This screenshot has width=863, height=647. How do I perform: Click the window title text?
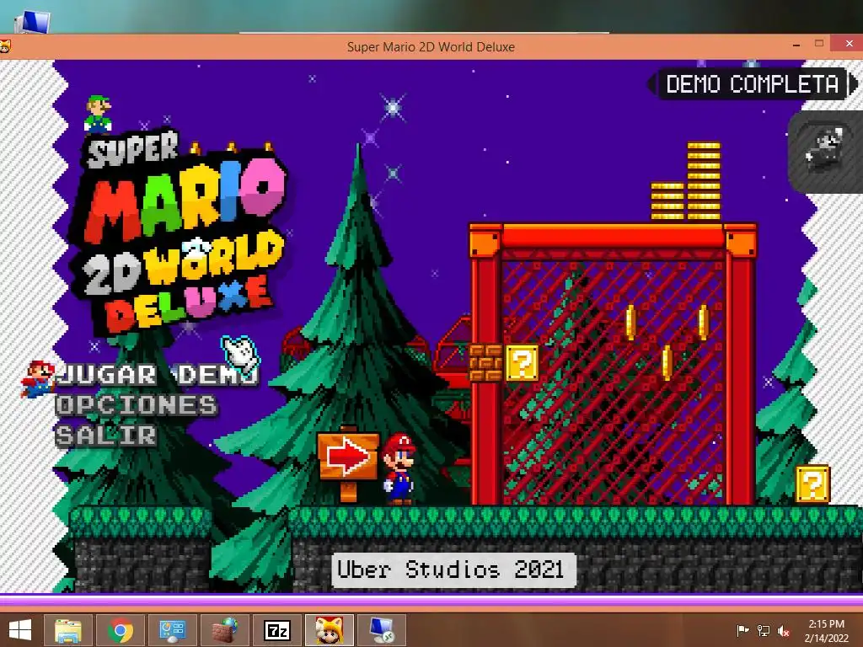click(x=431, y=47)
